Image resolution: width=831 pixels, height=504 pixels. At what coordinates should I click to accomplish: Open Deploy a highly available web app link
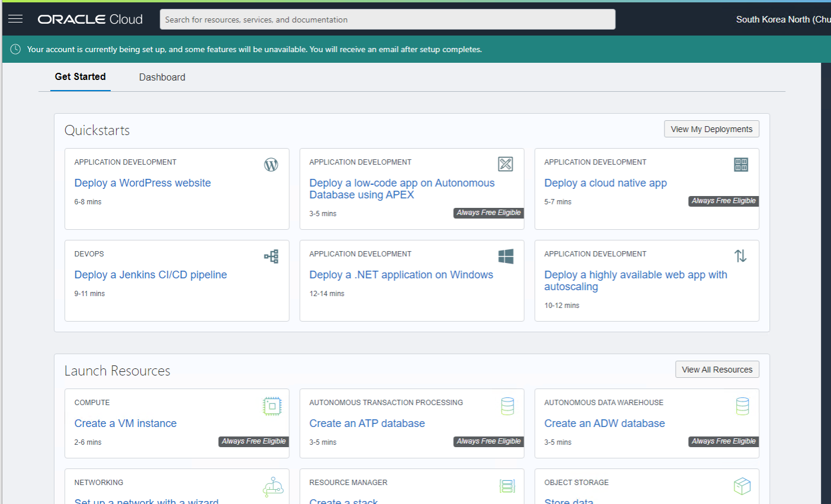[x=636, y=281]
